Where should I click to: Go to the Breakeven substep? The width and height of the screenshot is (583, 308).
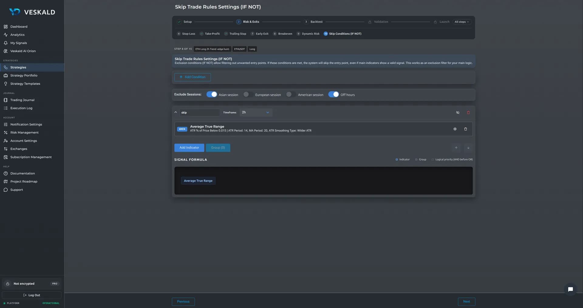[x=282, y=34]
